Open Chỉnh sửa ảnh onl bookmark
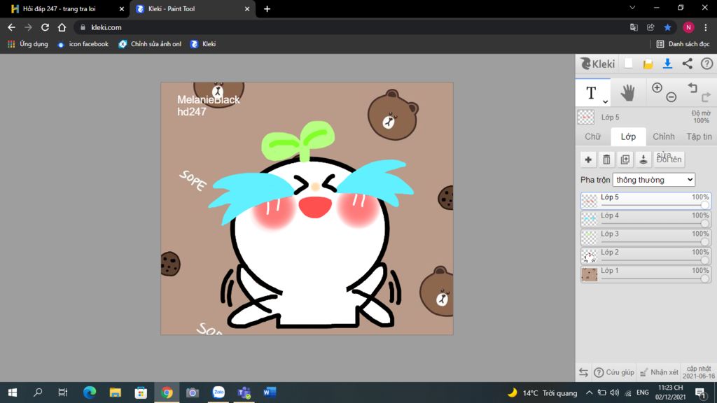 pos(150,44)
